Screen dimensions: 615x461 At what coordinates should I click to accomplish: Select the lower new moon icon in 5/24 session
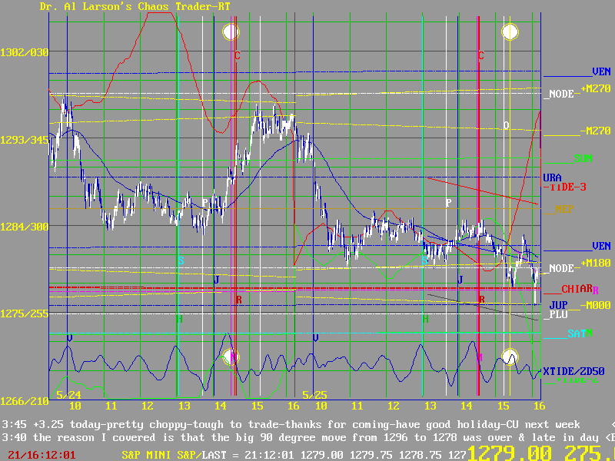click(231, 357)
